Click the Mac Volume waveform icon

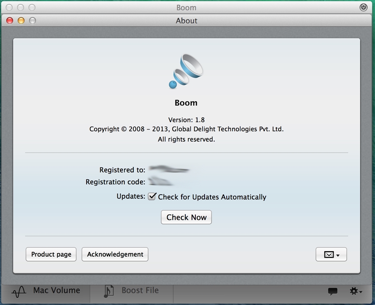click(19, 292)
